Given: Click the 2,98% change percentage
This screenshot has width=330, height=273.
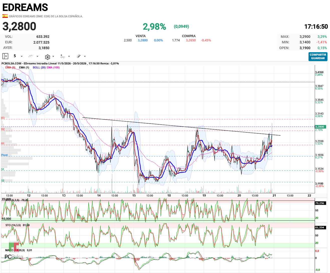Looking at the screenshot, I should pyautogui.click(x=154, y=27).
